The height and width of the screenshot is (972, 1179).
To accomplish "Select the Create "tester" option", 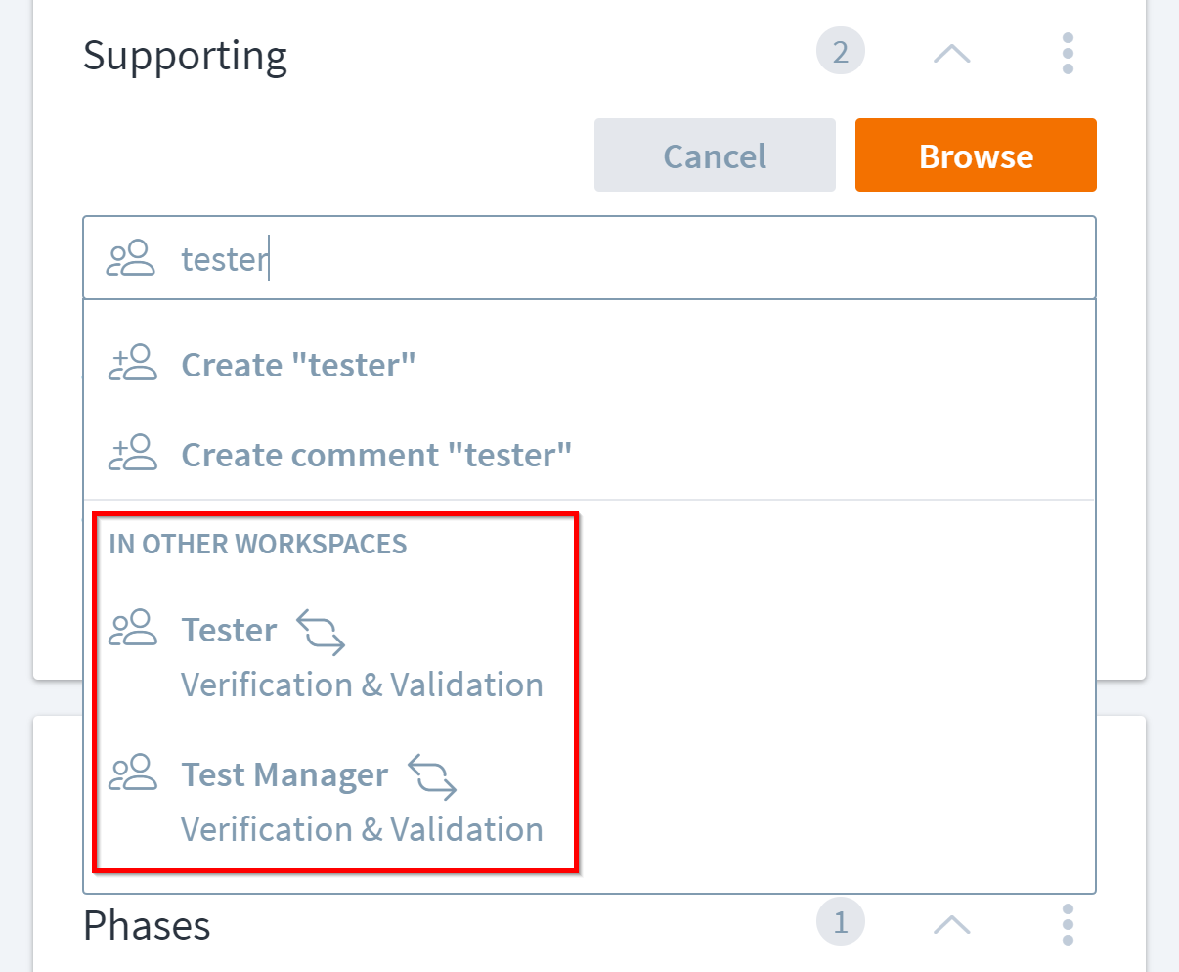I will click(298, 365).
